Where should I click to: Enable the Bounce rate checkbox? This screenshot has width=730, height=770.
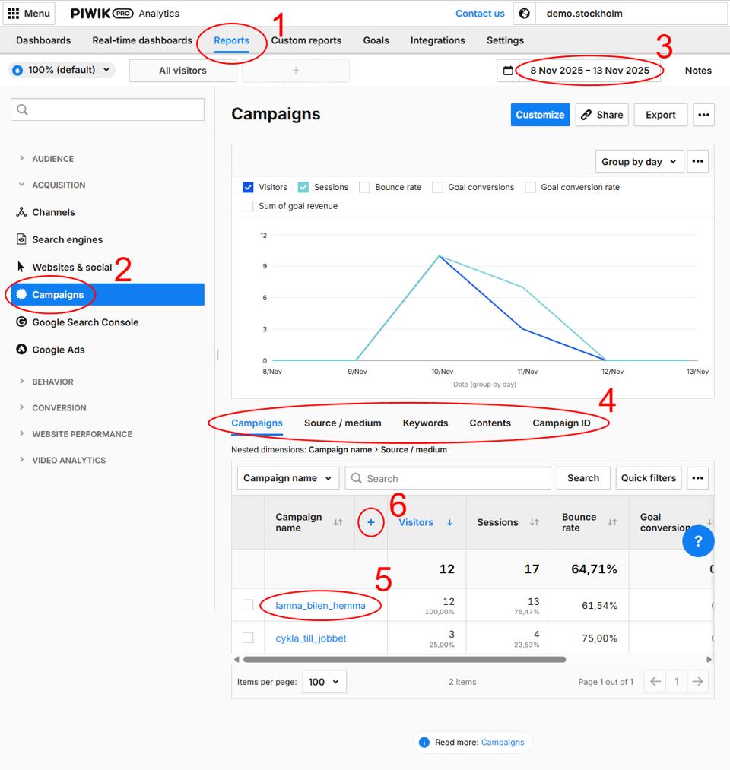pos(364,187)
